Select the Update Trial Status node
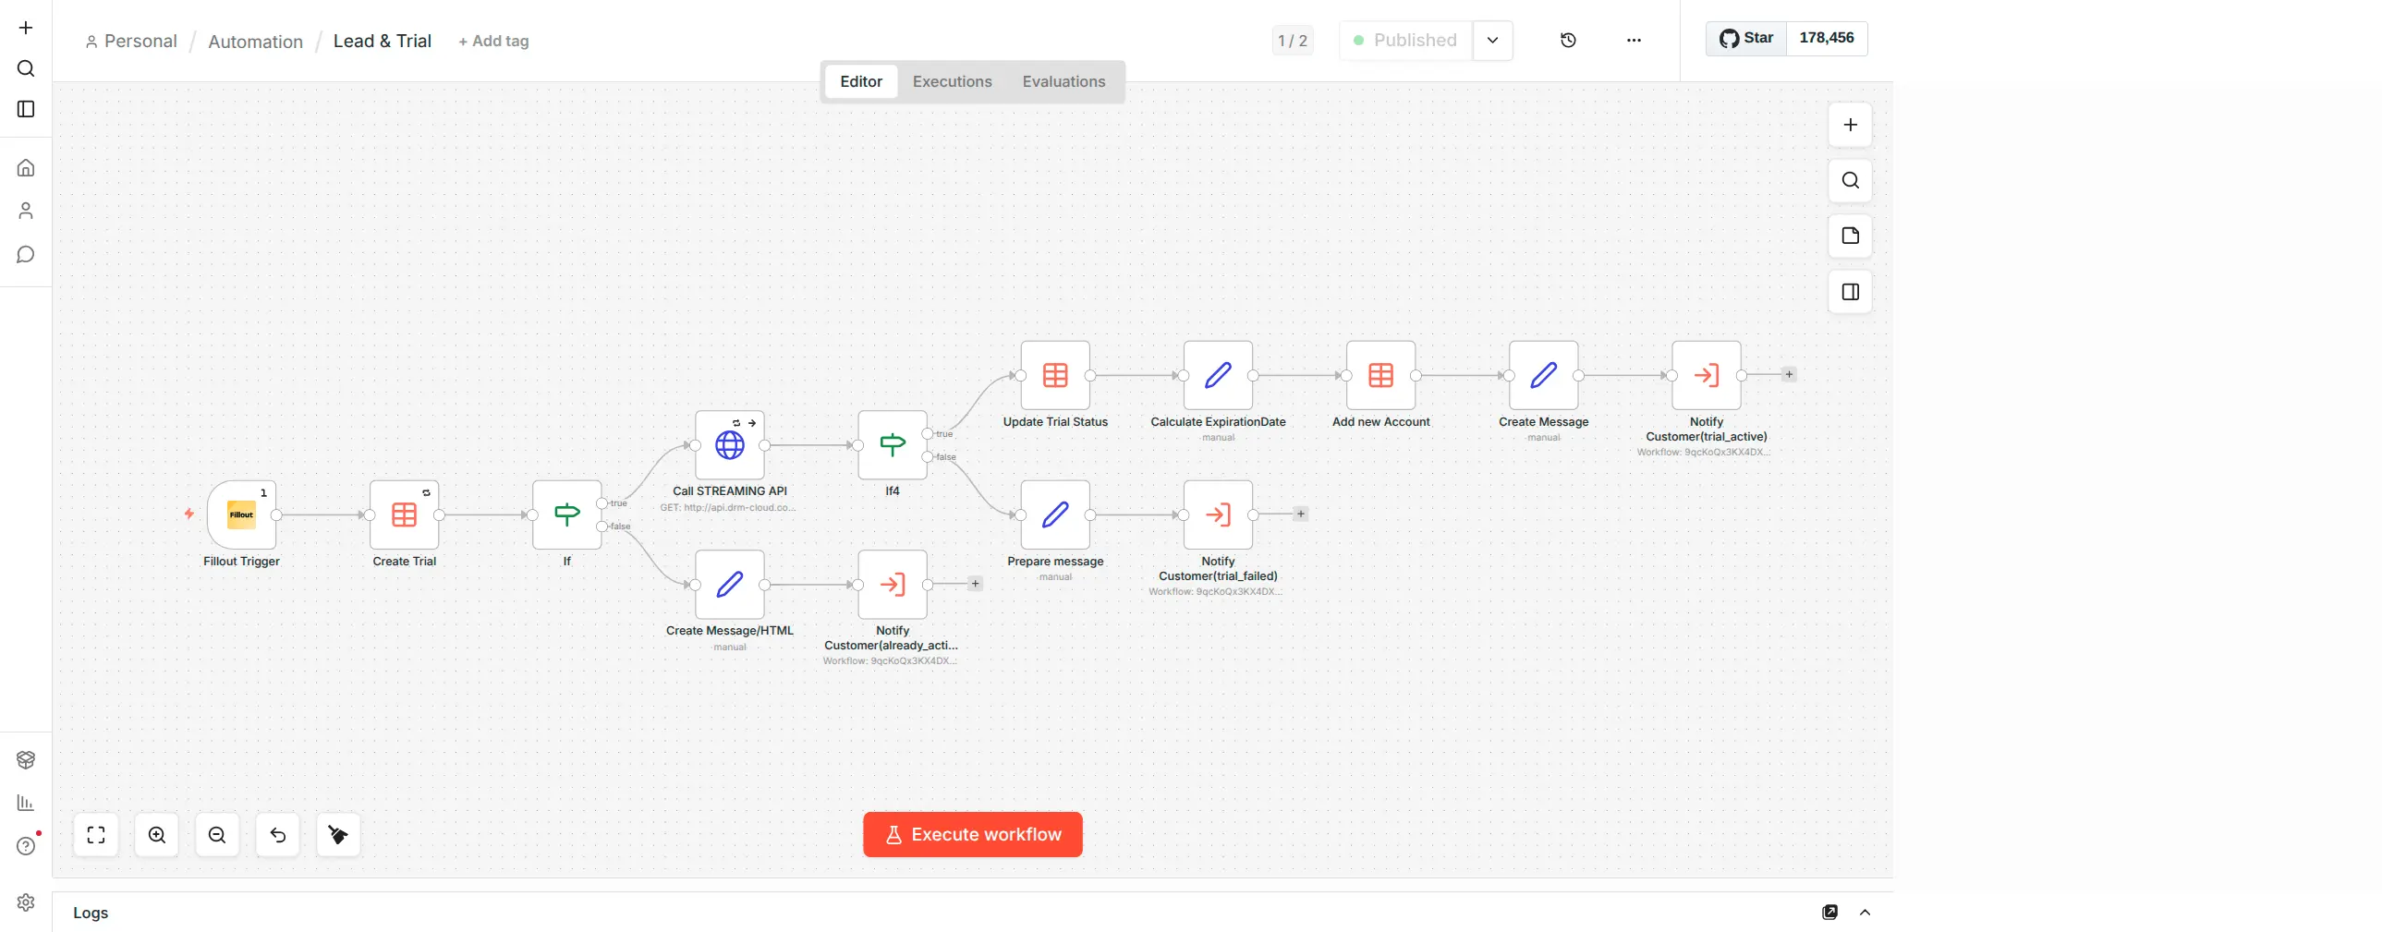Screen dimensions: 2382x932 (x=1055, y=375)
